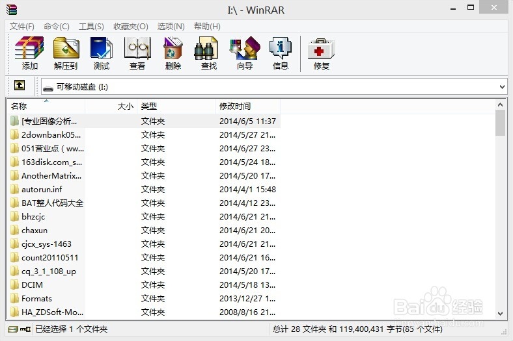Sort by 修改时间 column header
This screenshot has width=513, height=341.
tap(247, 106)
